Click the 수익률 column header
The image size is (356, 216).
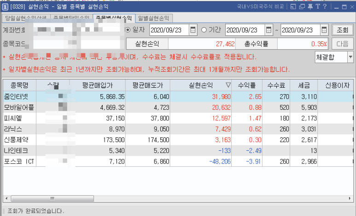coord(247,85)
